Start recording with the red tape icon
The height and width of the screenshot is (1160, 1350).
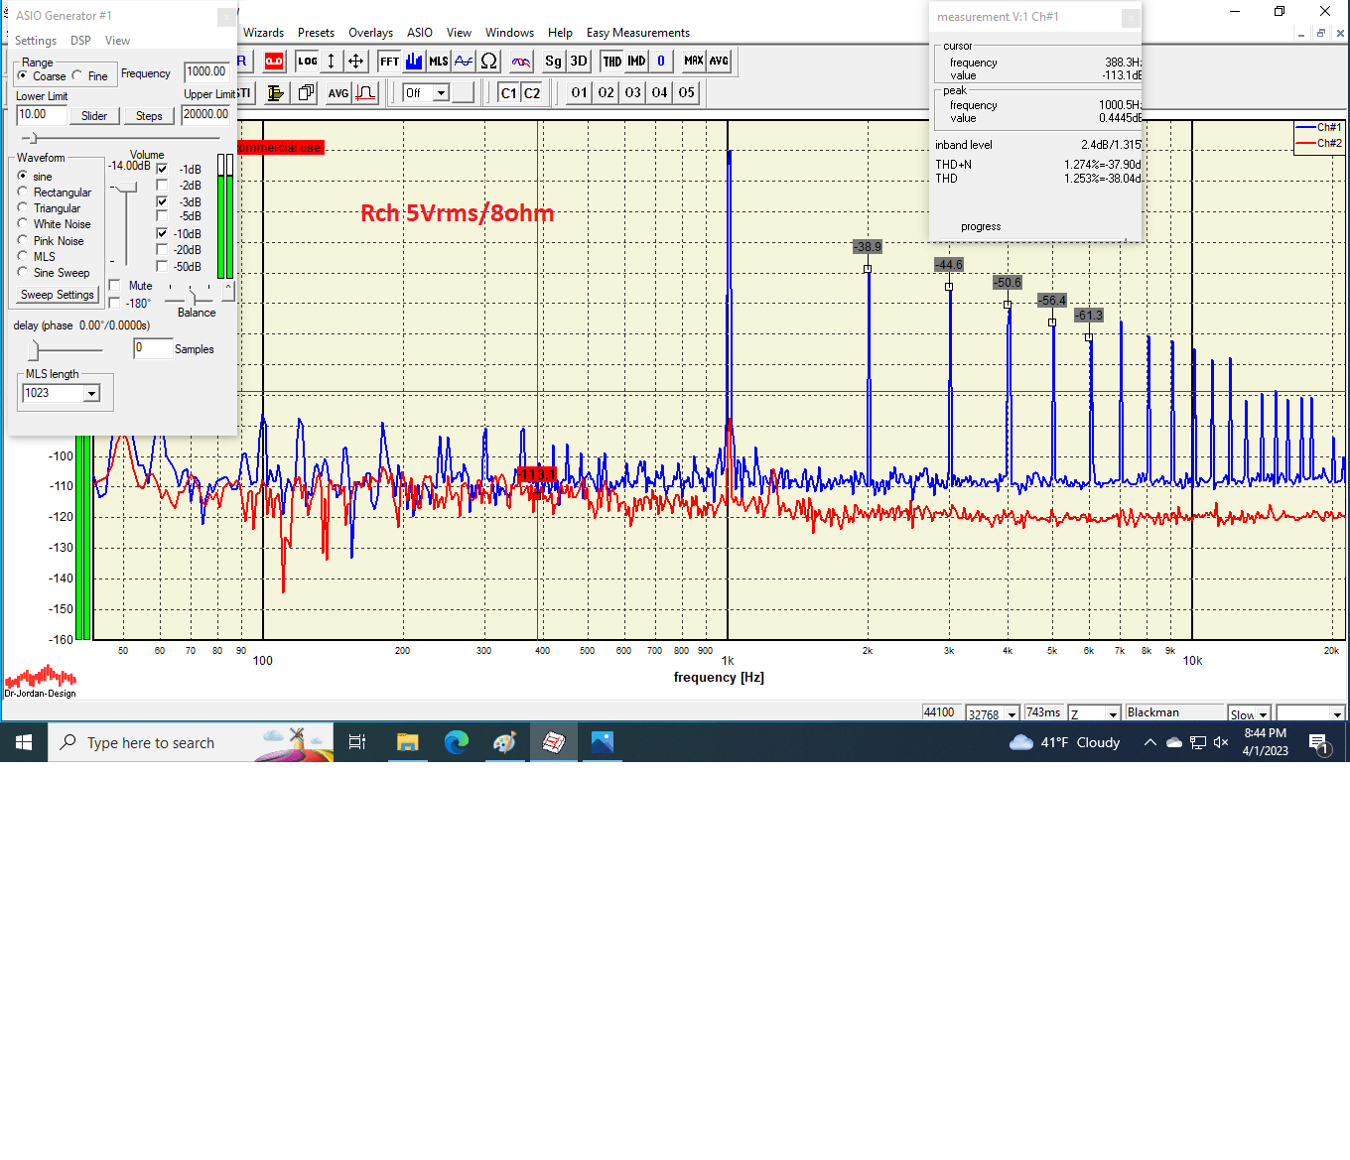(x=274, y=62)
